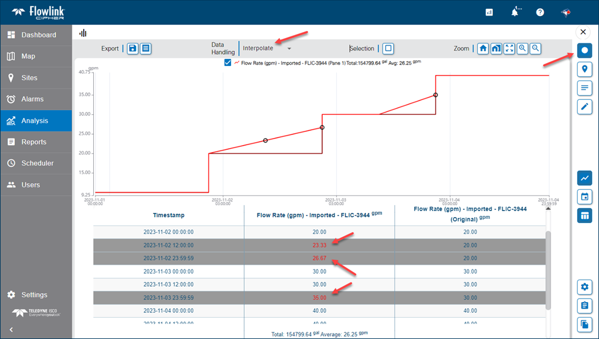
Task: Select the 2023-11-02 12:00:00 timestamp row
Action: (x=168, y=245)
